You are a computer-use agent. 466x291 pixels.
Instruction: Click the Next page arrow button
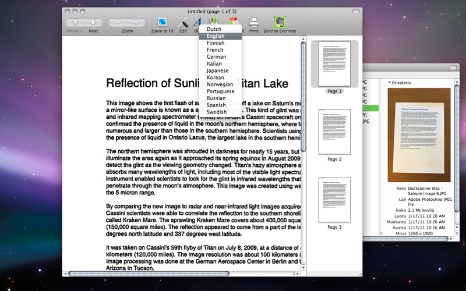pyautogui.click(x=93, y=22)
